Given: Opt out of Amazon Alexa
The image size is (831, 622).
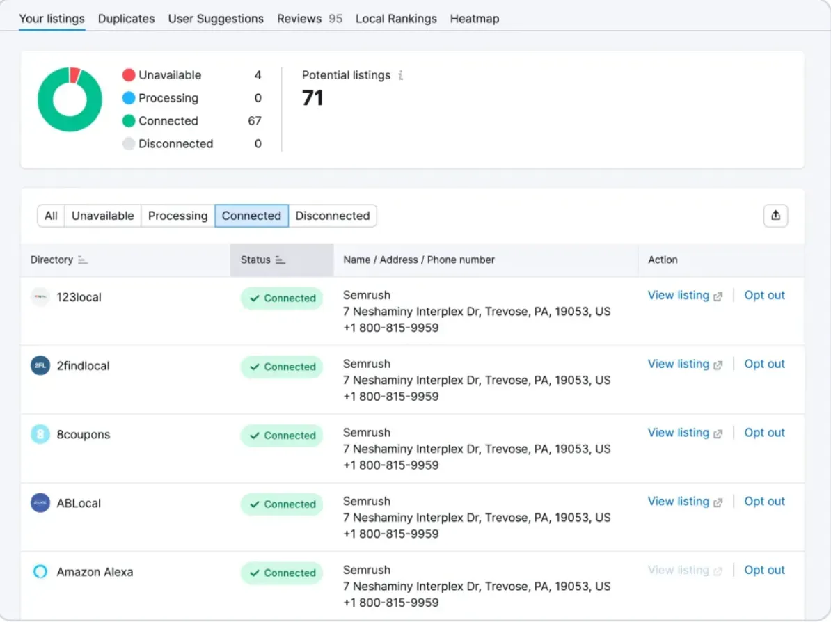Looking at the screenshot, I should [x=764, y=570].
